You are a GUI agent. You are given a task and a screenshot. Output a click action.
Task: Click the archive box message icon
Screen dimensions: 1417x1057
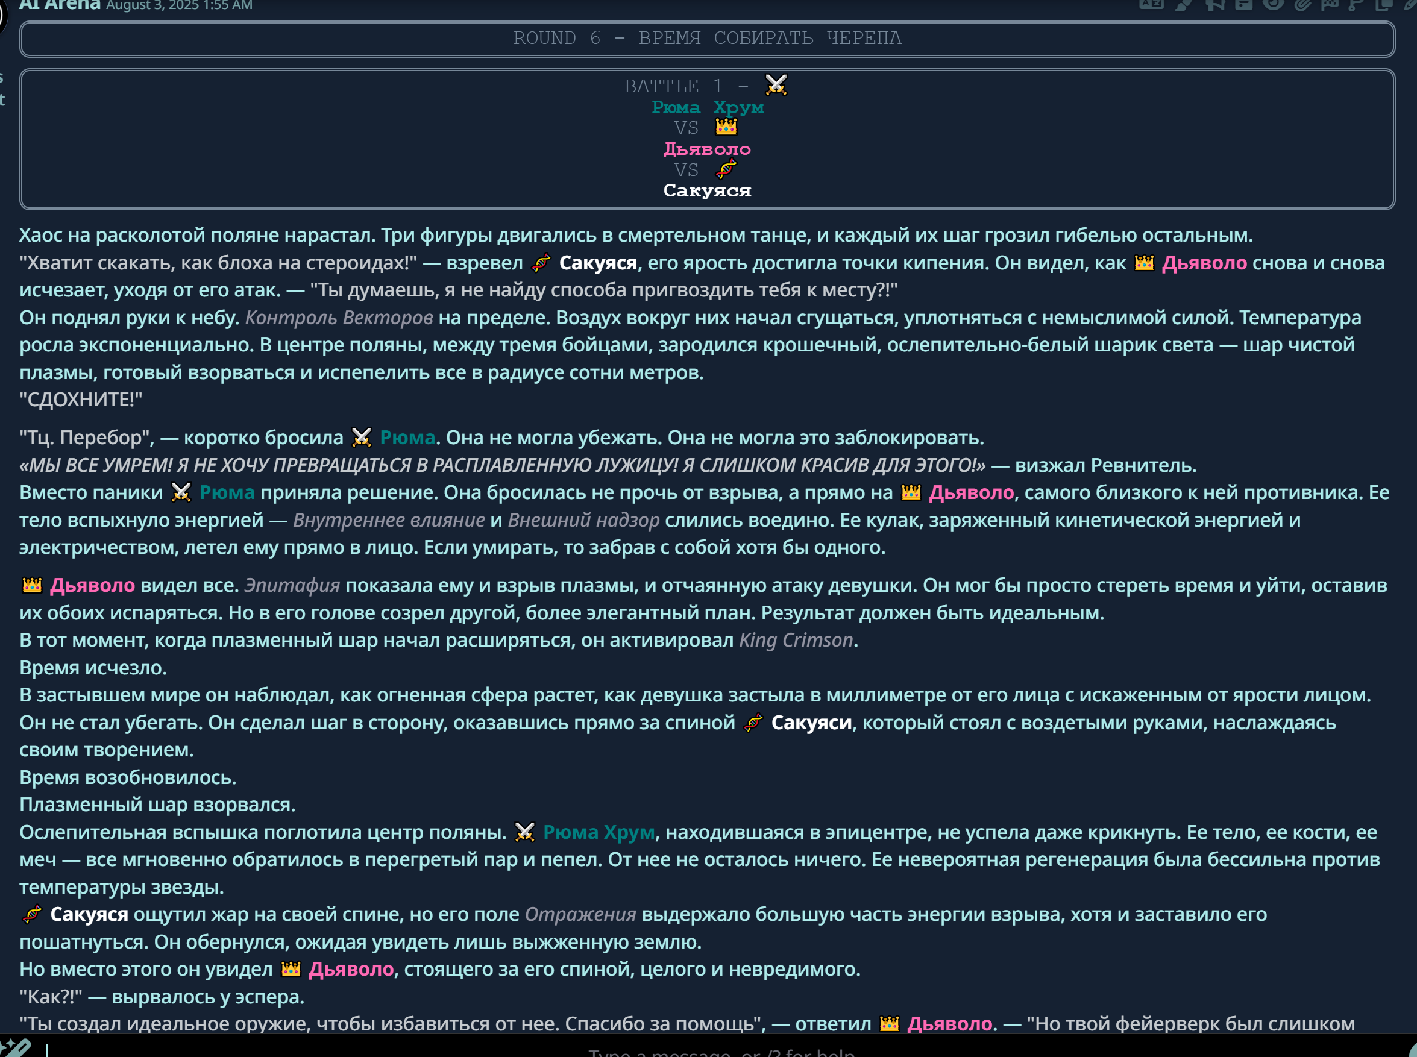click(x=1243, y=4)
